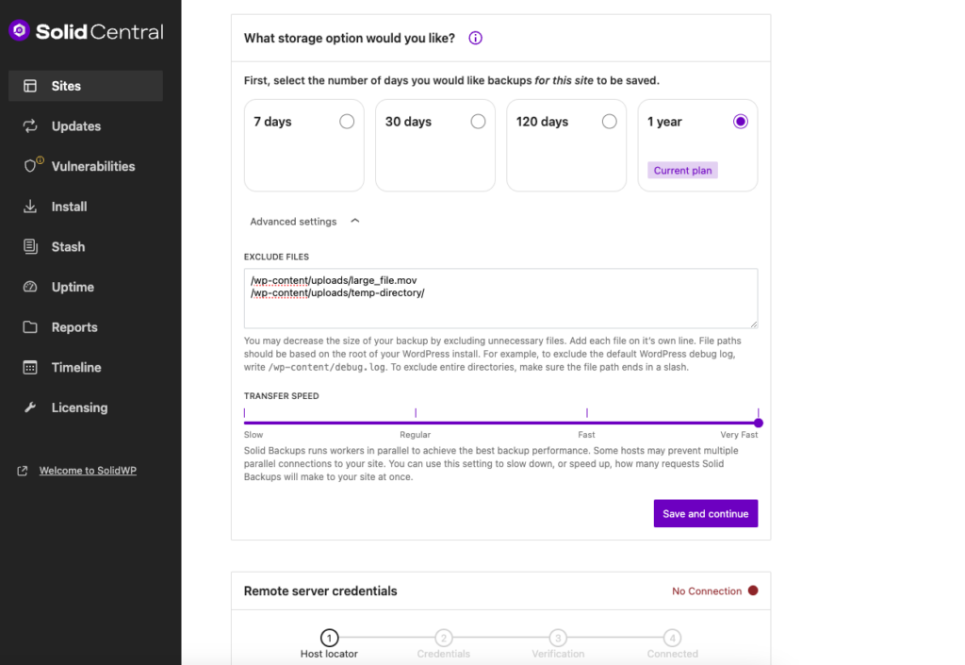
Task: Click the Uptime gauge icon
Action: [x=30, y=288]
